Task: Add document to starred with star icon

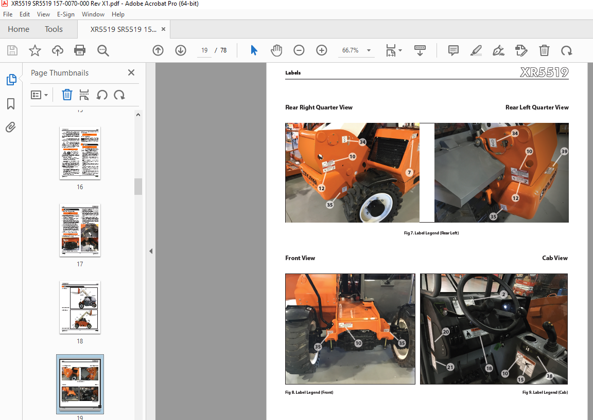Action: [35, 50]
